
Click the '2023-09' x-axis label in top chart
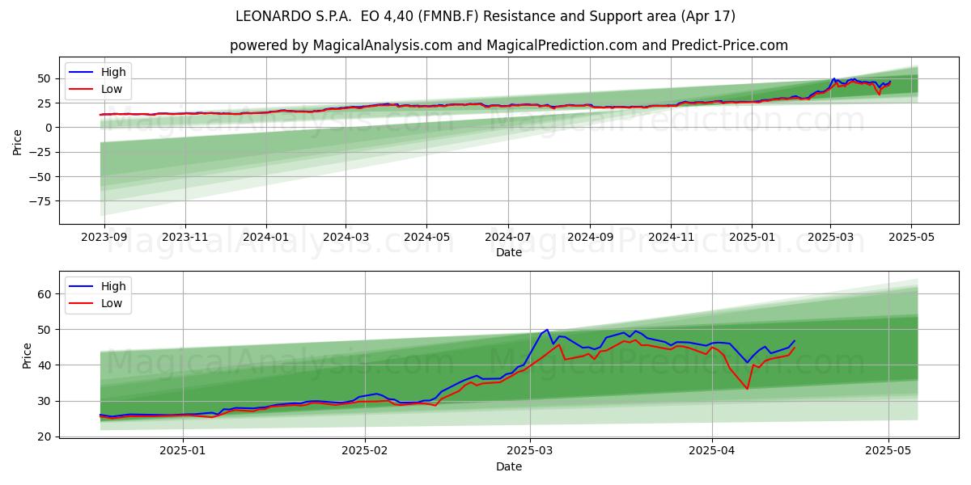104,238
